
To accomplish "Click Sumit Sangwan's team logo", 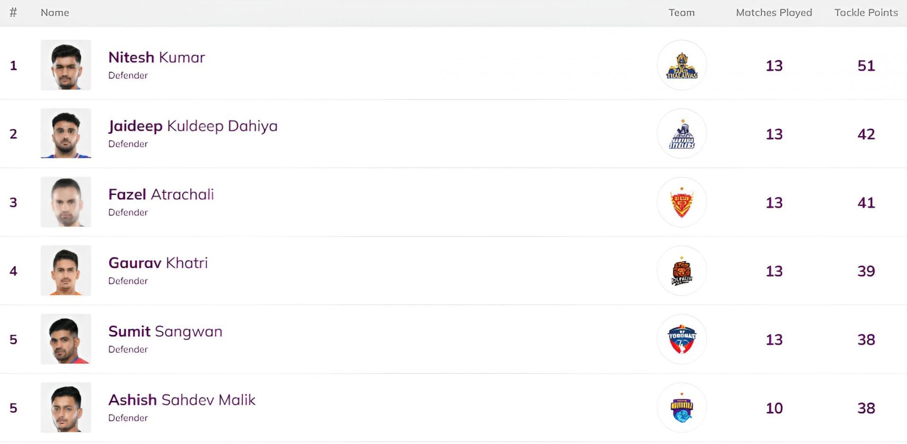I will (x=681, y=339).
